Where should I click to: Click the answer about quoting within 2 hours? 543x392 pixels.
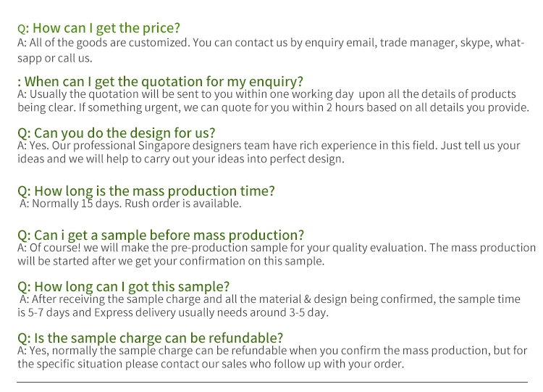click(x=273, y=101)
